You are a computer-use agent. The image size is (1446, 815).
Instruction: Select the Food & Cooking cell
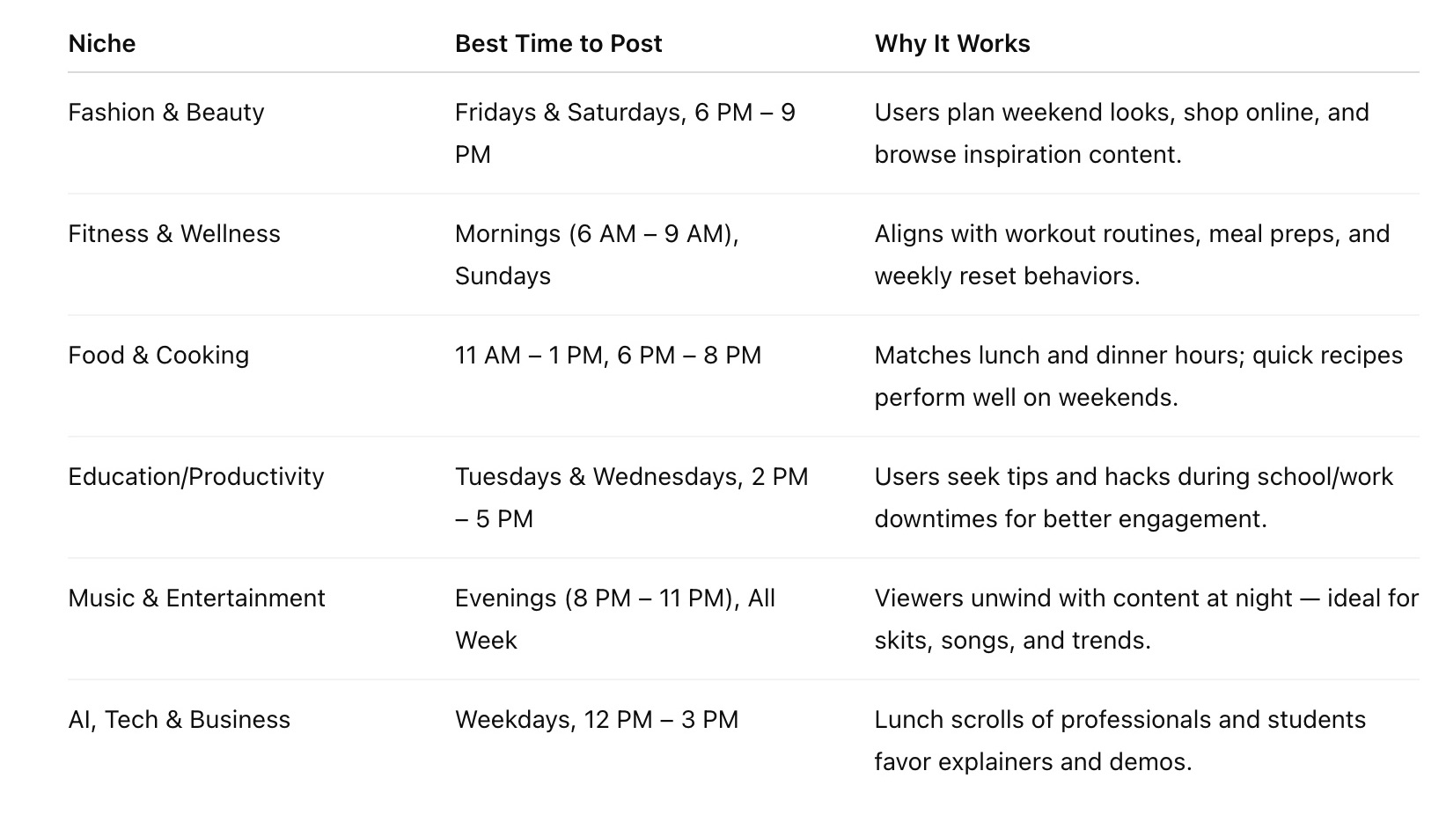[x=158, y=356]
